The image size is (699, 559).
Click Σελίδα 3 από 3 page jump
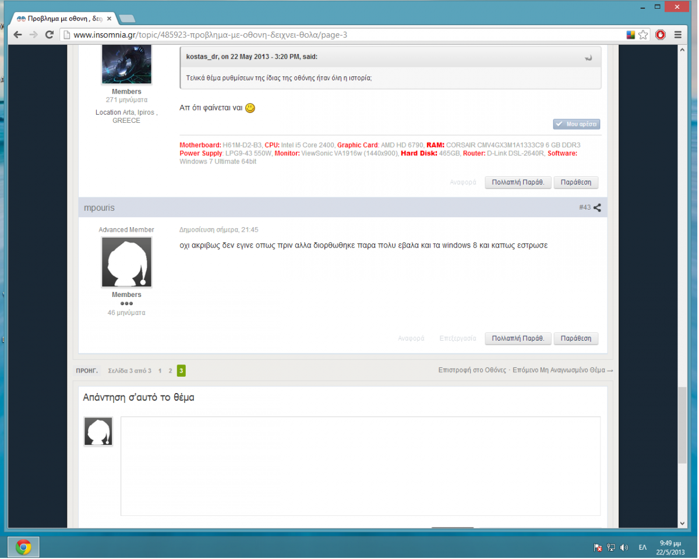click(129, 370)
